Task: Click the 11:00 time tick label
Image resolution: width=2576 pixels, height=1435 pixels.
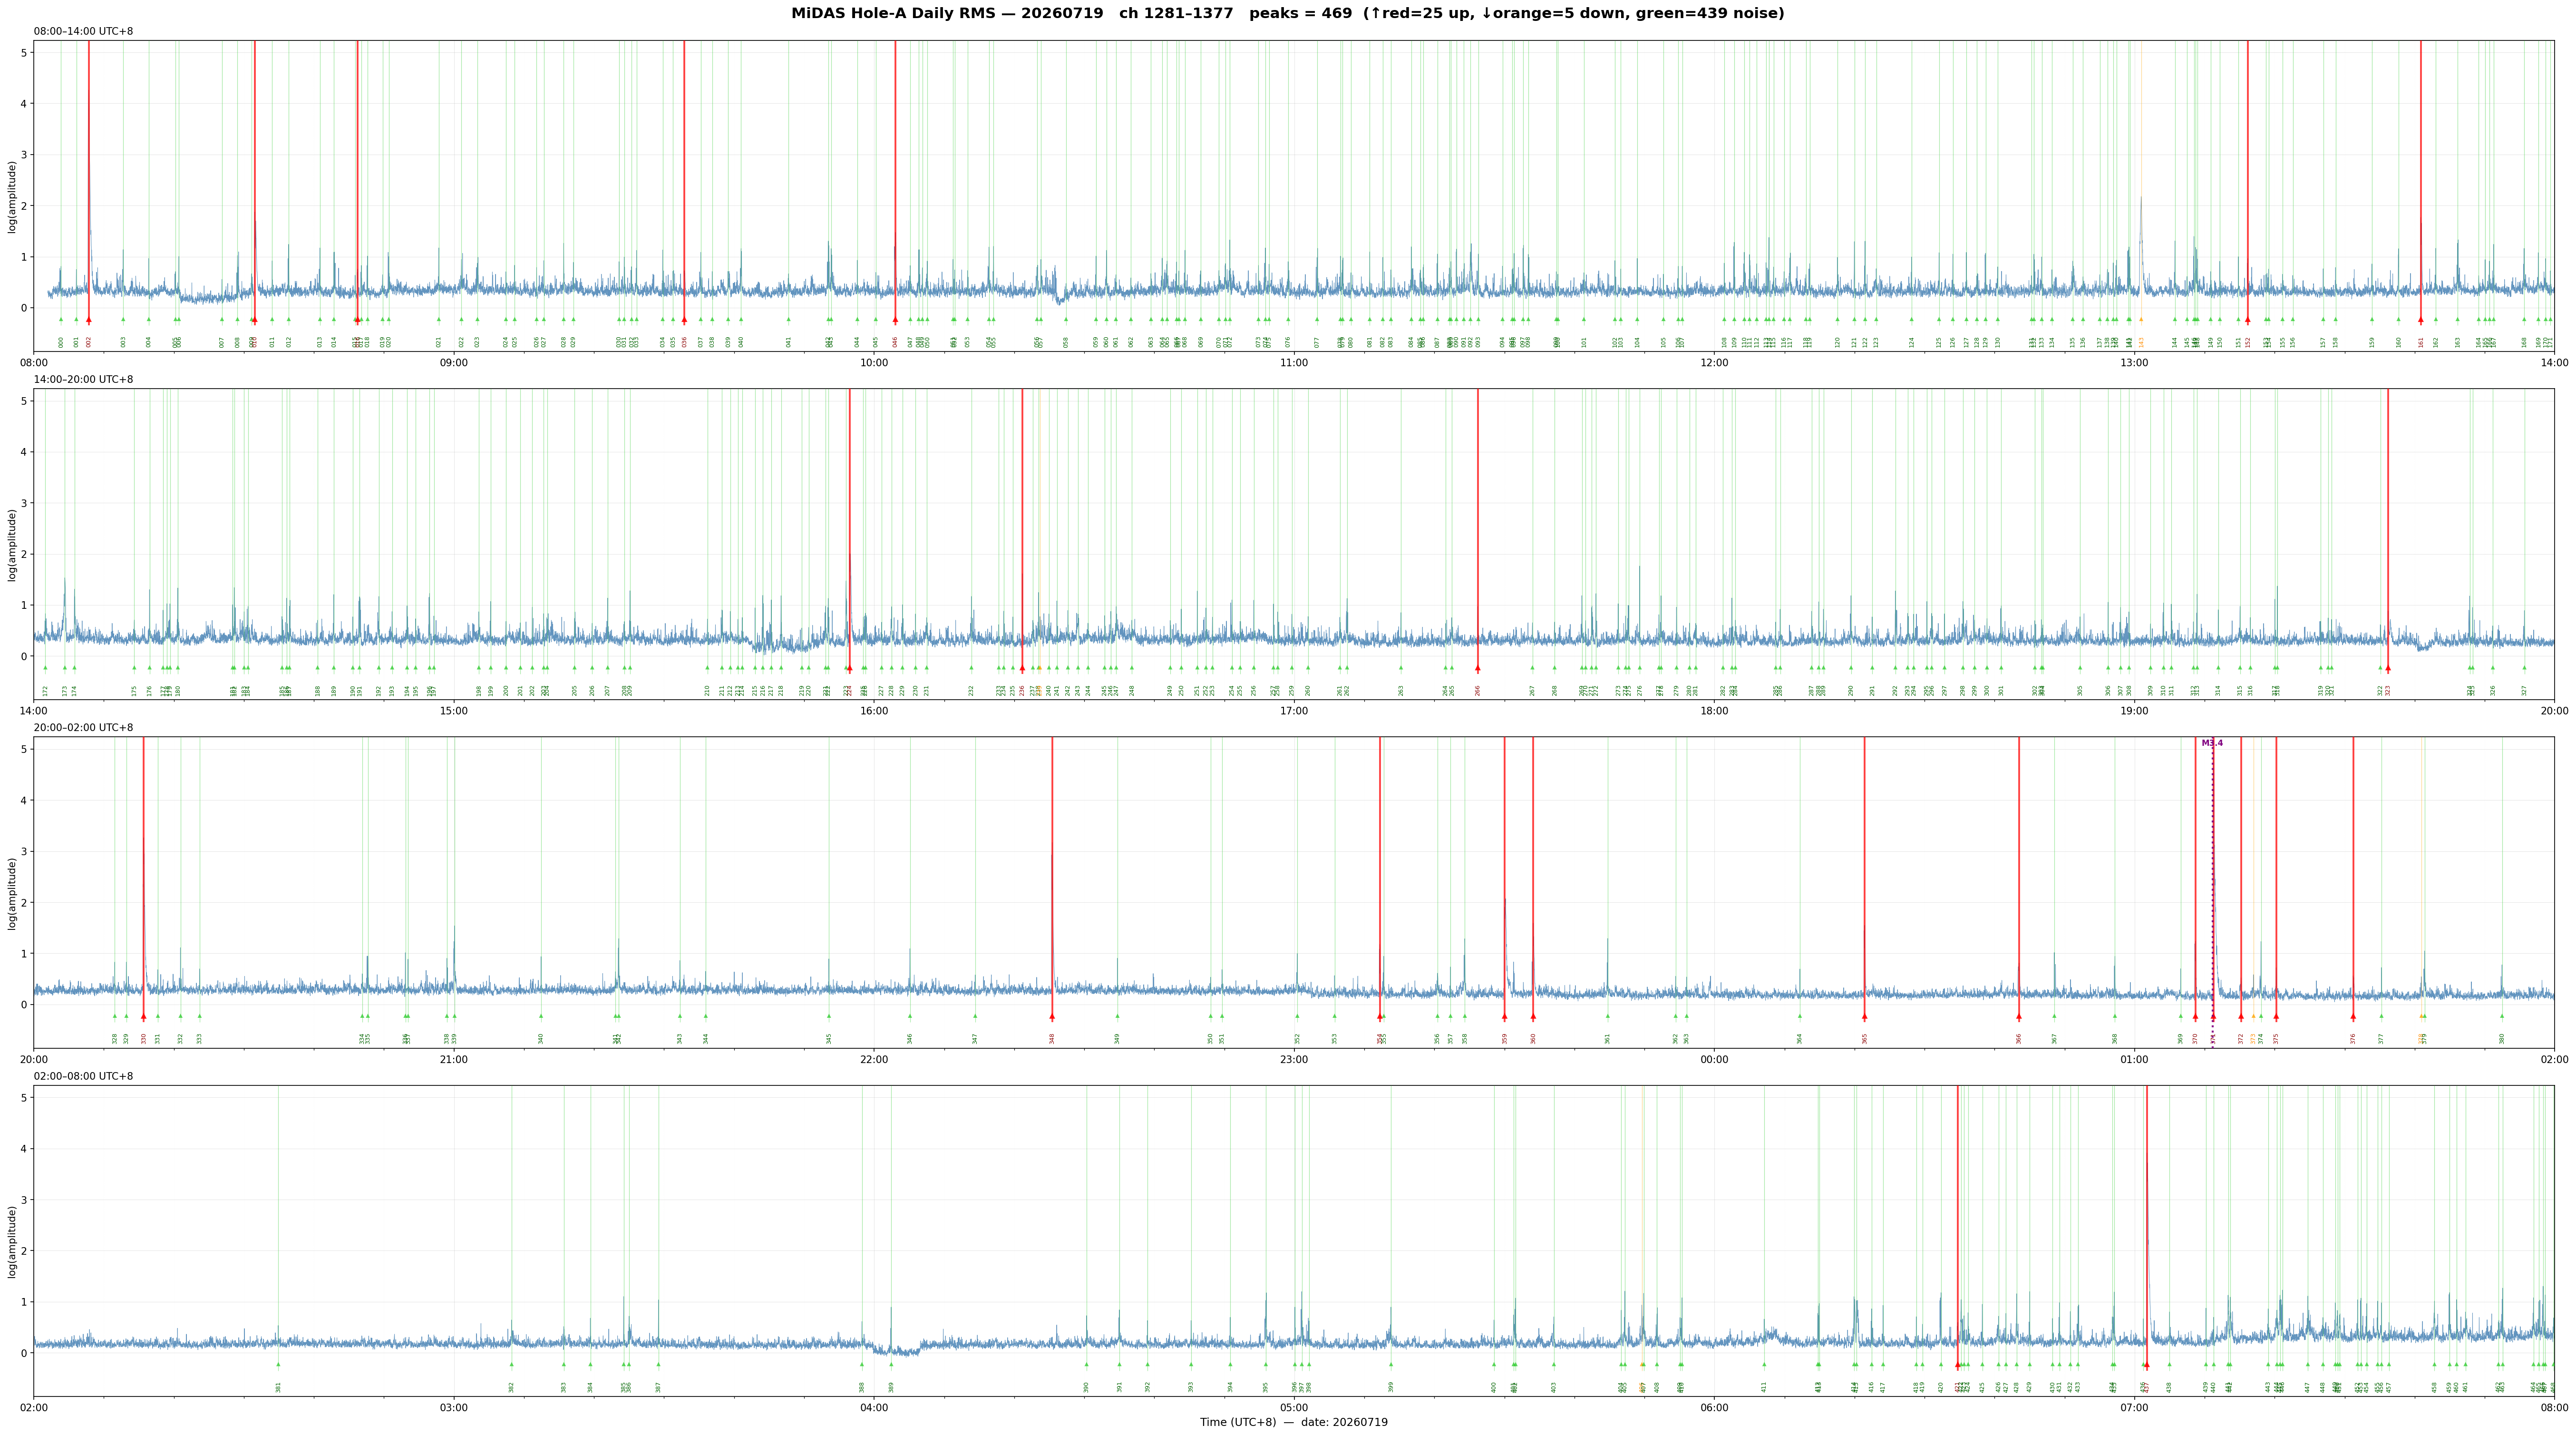Action: pyautogui.click(x=1294, y=362)
